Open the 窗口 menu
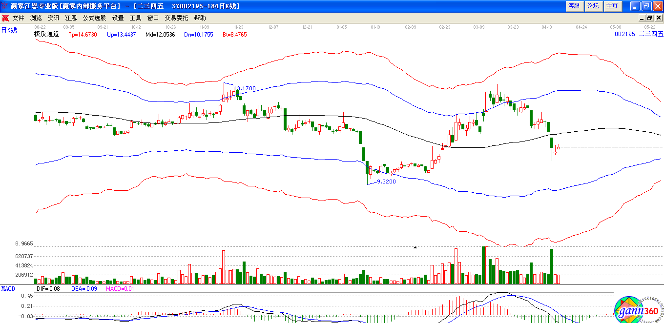 click(x=153, y=18)
